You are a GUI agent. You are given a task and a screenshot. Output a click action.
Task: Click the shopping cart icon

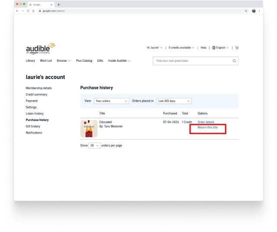coord(237,48)
